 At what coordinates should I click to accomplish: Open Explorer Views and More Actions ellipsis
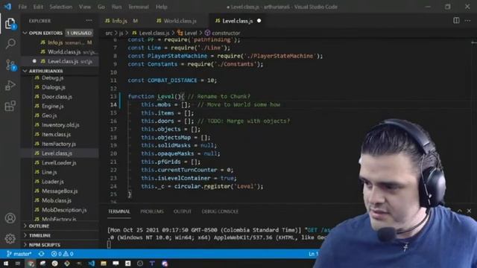(x=89, y=21)
